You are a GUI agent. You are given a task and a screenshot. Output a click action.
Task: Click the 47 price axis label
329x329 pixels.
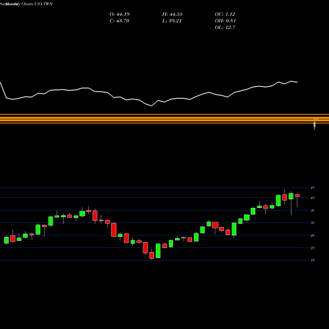(313, 188)
